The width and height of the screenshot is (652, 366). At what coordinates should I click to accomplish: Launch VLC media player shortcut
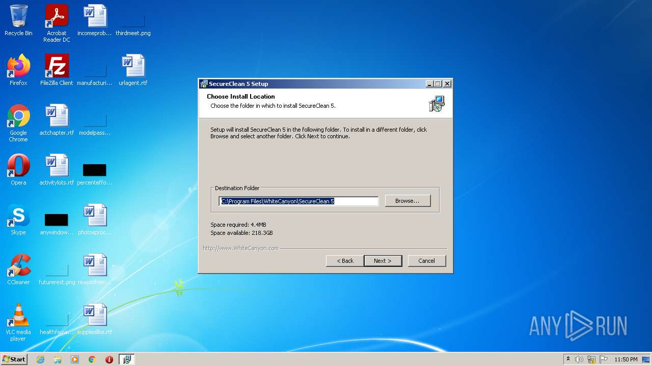pos(18,322)
